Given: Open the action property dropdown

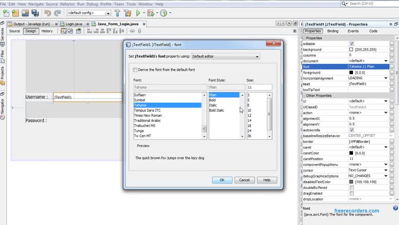Looking at the screenshot, I should click(x=386, y=112).
